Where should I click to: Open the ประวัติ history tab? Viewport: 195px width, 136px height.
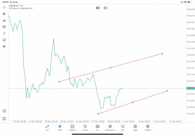coord(85,127)
